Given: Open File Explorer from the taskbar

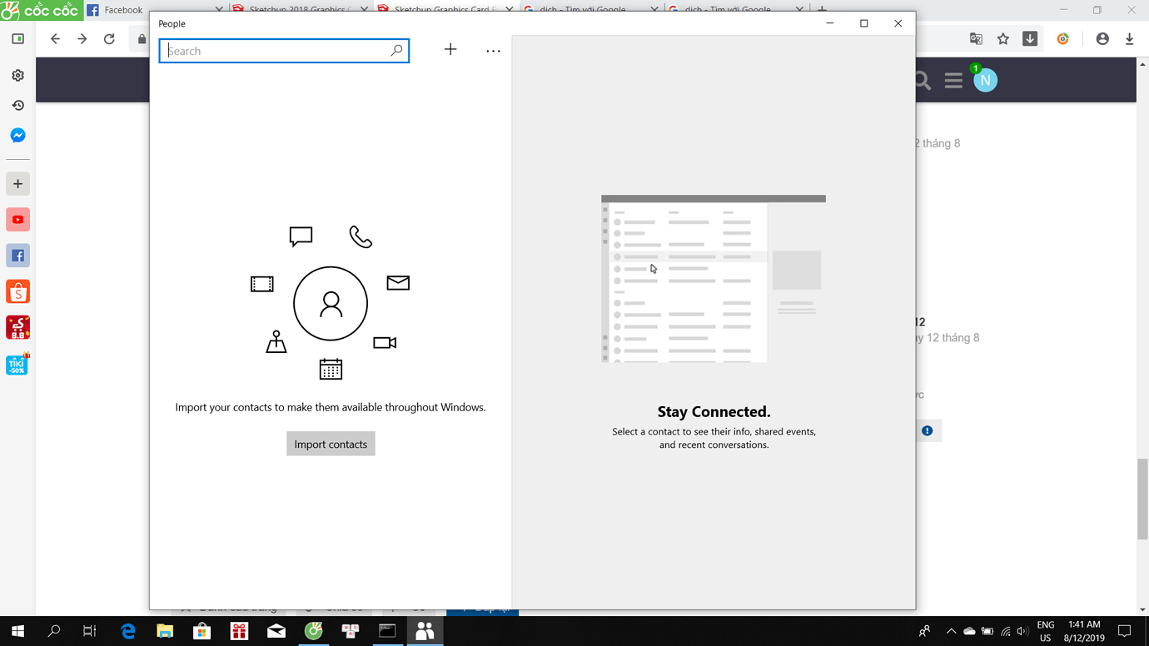Looking at the screenshot, I should click(165, 631).
